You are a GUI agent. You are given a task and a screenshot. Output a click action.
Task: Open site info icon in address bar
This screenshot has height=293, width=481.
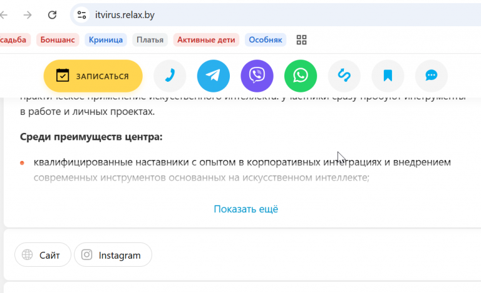(x=81, y=14)
